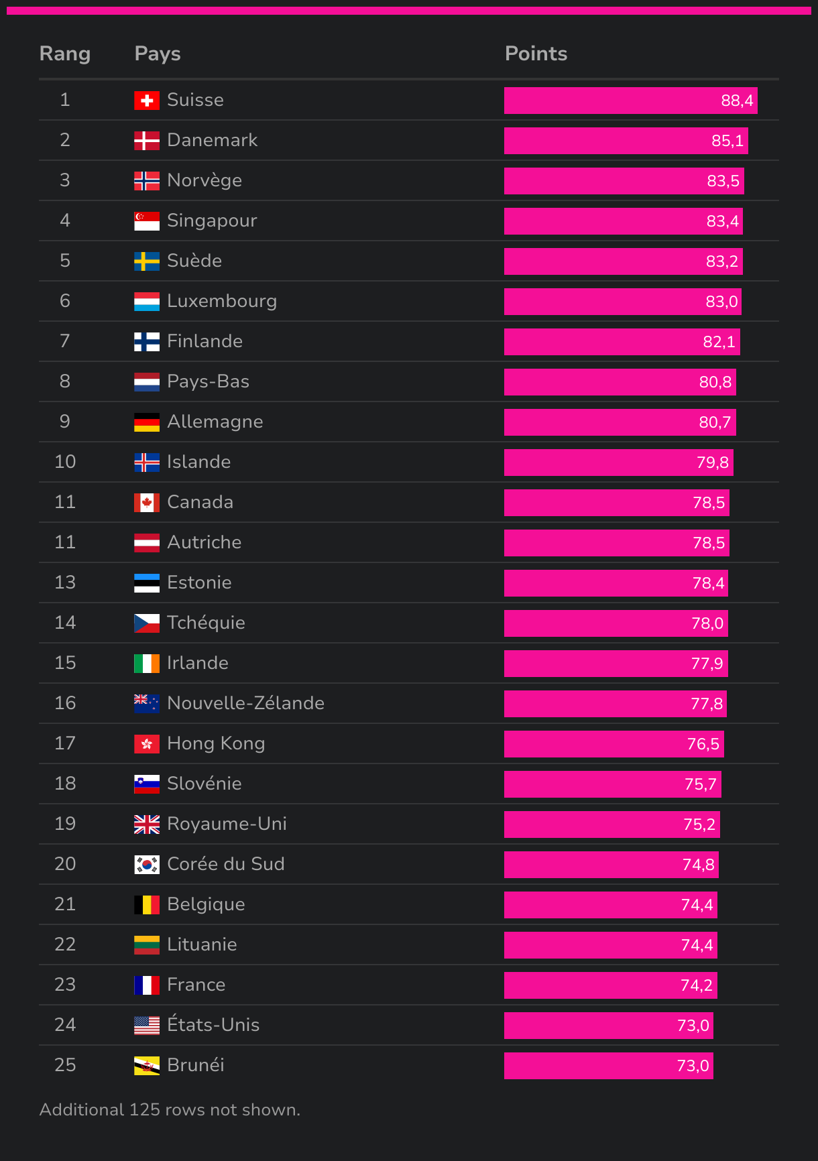The width and height of the screenshot is (818, 1161).
Task: Select the Suisse 88,4 points bar
Action: coord(631,101)
